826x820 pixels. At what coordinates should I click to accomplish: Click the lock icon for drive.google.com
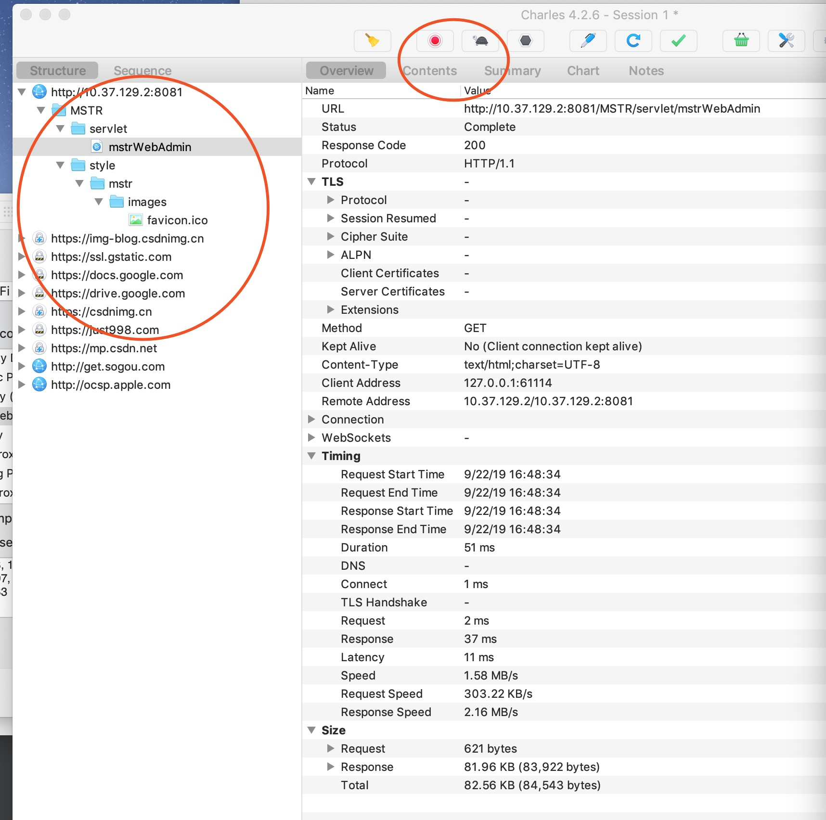[39, 293]
